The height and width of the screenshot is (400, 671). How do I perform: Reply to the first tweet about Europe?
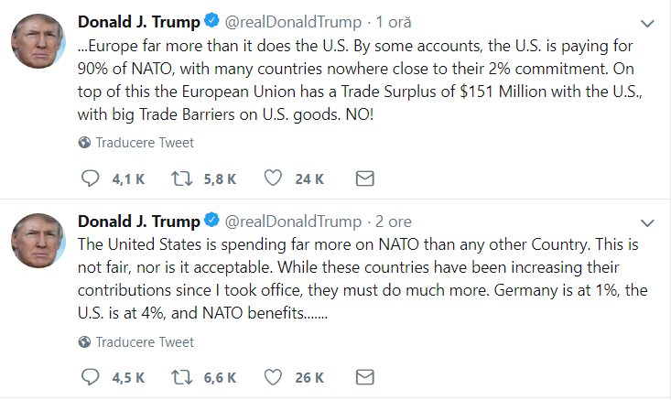(x=90, y=178)
